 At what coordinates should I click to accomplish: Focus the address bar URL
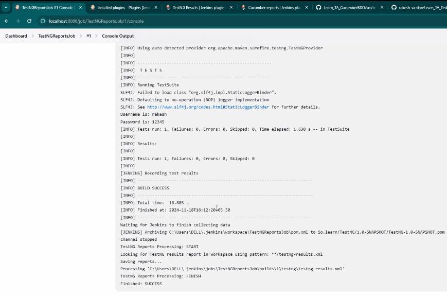[x=96, y=21]
